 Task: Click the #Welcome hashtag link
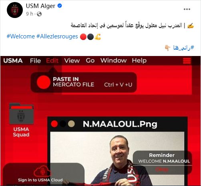[x=21, y=36]
